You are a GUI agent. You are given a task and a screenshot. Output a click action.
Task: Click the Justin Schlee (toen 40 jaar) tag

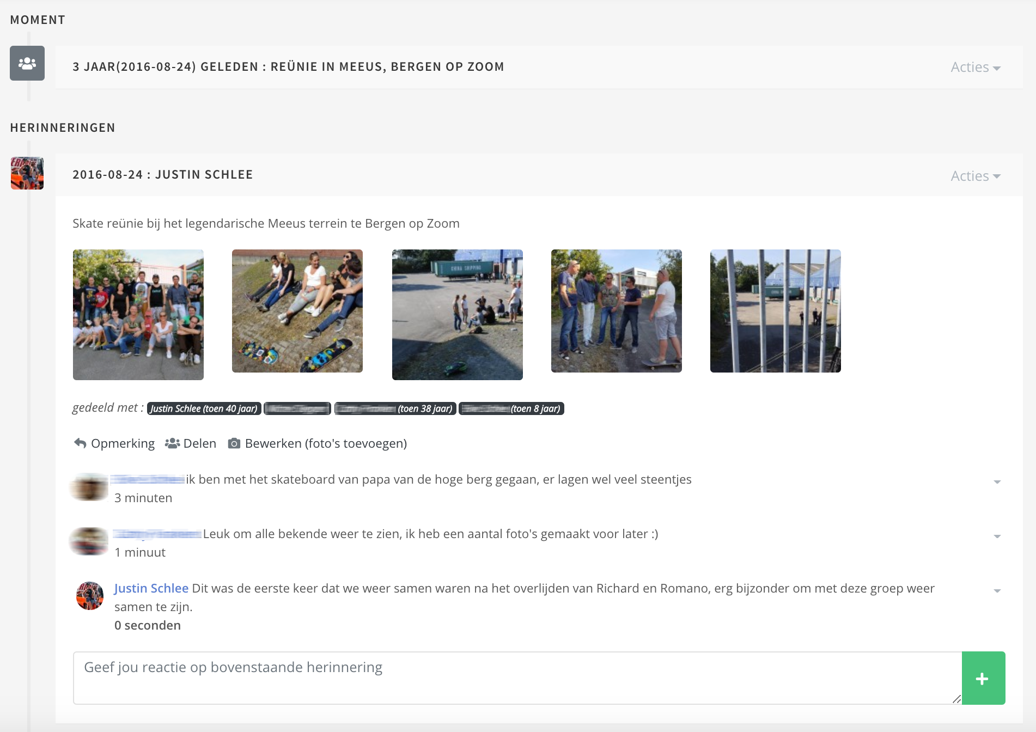click(x=204, y=408)
